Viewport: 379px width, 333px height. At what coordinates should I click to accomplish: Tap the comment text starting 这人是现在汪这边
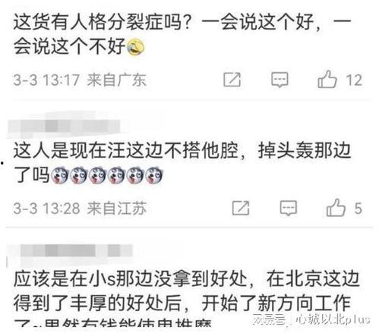[182, 162]
